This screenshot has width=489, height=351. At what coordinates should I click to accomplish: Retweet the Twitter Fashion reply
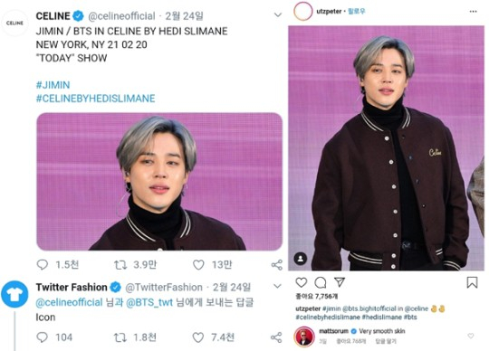click(x=120, y=337)
